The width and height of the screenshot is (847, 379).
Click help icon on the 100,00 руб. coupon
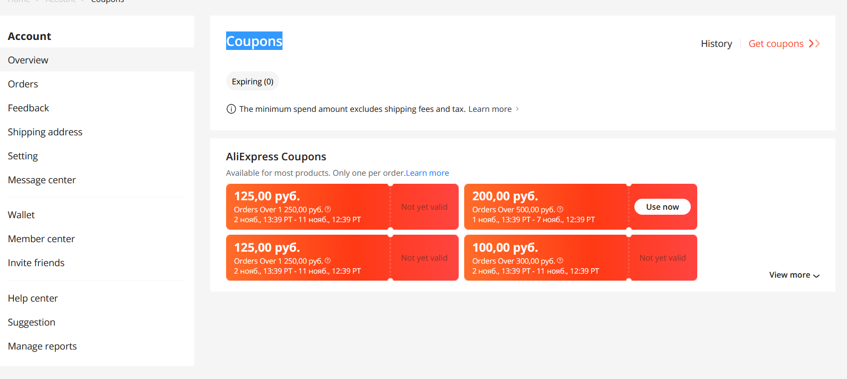560,261
